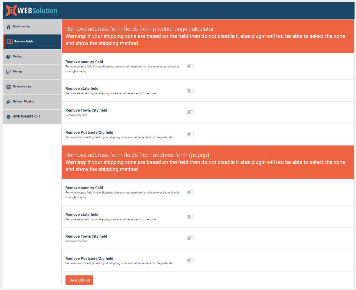Open the Related Plugins tab

click(x=32, y=102)
